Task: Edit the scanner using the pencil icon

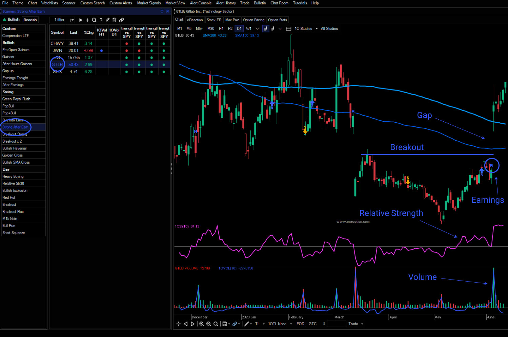Action: tap(108, 20)
